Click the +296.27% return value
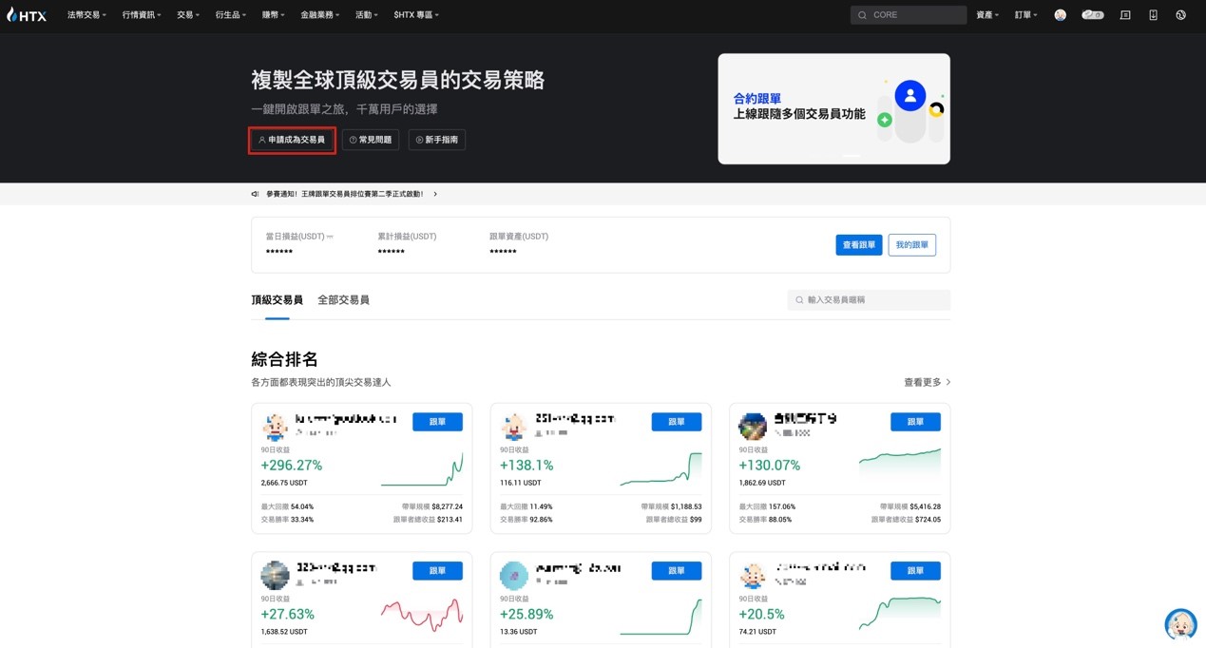Screen dimensions: 1206x648 pyautogui.click(x=292, y=466)
